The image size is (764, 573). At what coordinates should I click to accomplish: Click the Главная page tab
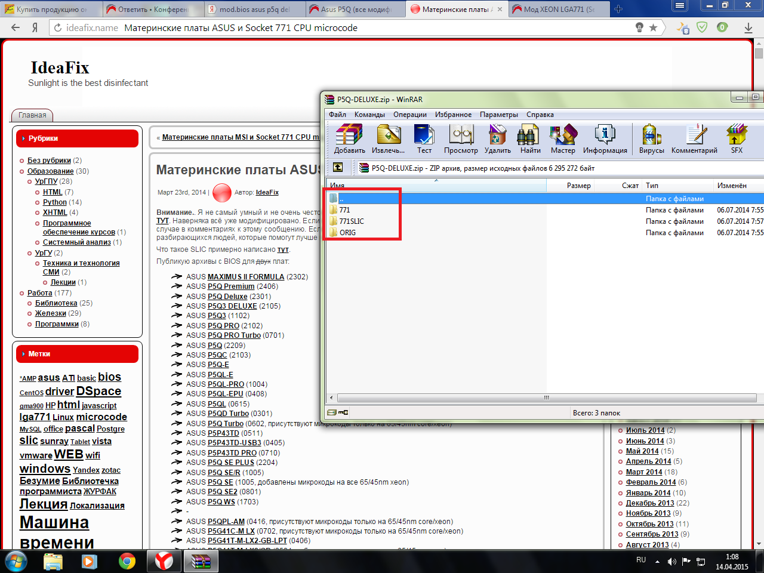[x=32, y=115]
